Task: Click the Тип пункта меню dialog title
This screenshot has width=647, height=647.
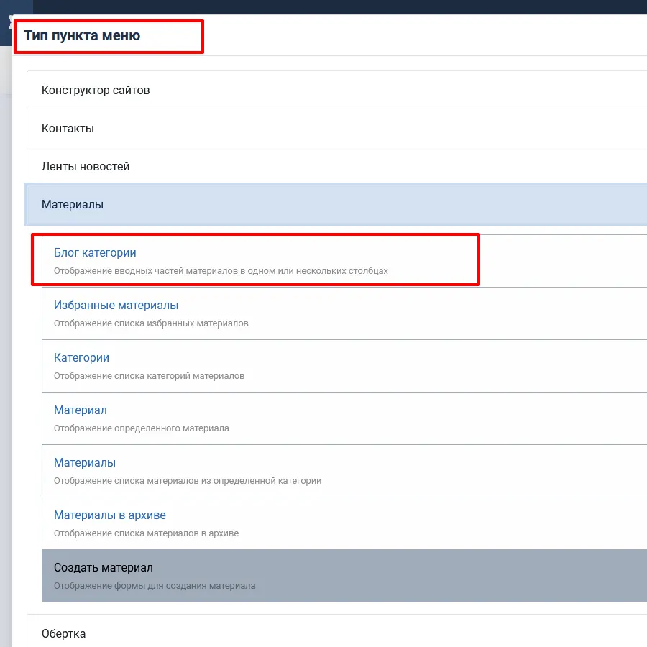Action: [82, 36]
